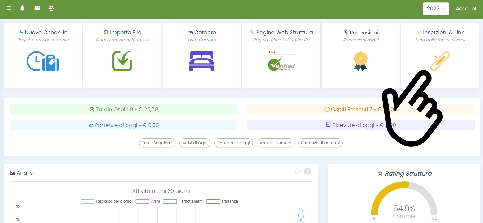This screenshot has width=483, height=223.
Task: Open Inserzioni & Link title
Action: [x=440, y=32]
